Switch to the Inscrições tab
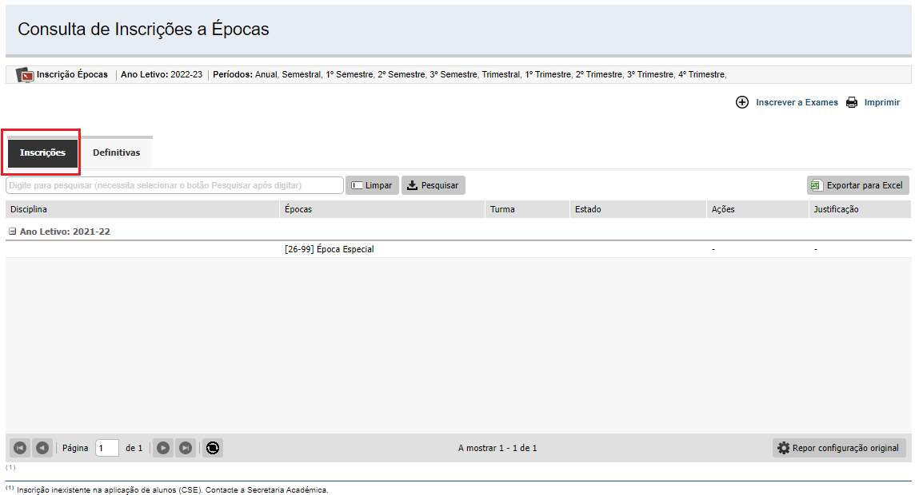The width and height of the screenshot is (915, 495). pyautogui.click(x=42, y=152)
